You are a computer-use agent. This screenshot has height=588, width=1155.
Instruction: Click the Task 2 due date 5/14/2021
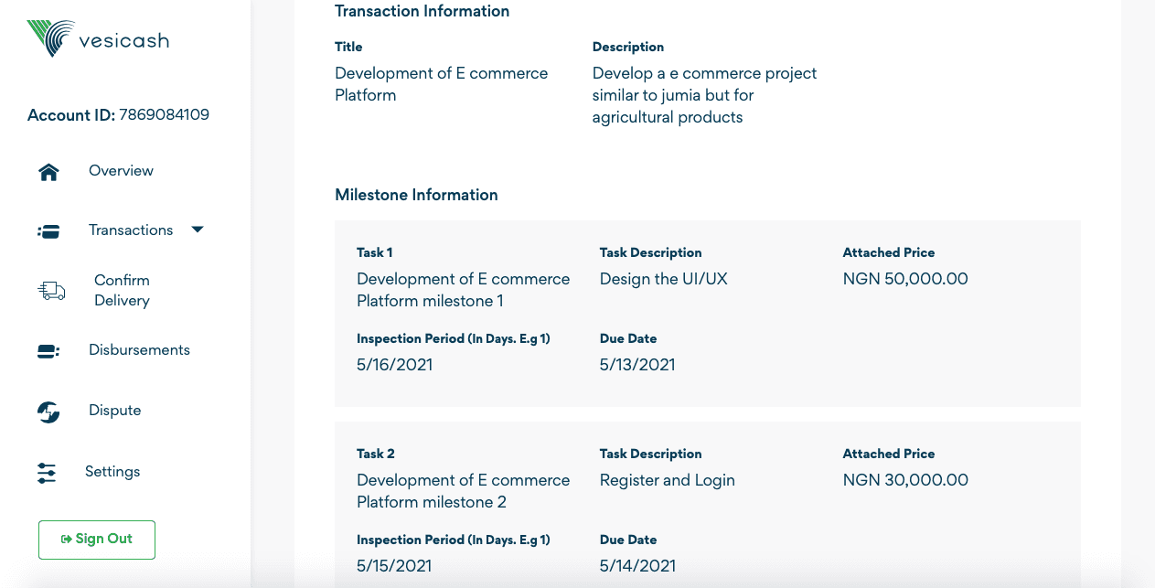637,566
